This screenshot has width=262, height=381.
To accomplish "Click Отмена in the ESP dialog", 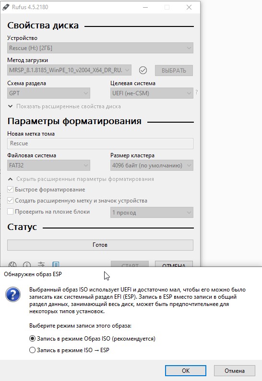I will [234, 370].
